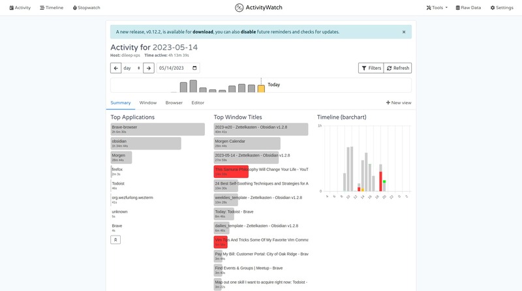
Task: Collapse the Top Applications list
Action: 115,239
